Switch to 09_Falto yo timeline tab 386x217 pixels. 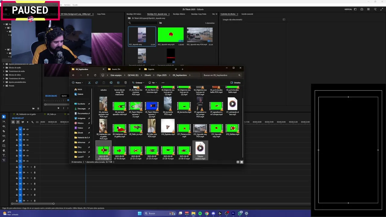click(x=52, y=114)
